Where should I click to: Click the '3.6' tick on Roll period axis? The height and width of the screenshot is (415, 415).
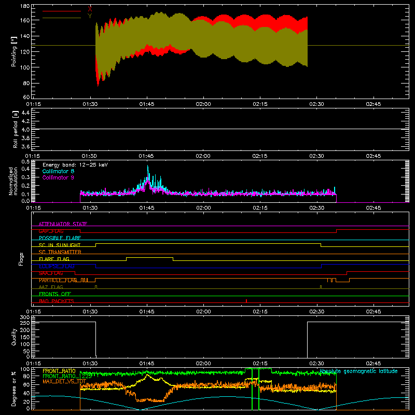point(25,147)
